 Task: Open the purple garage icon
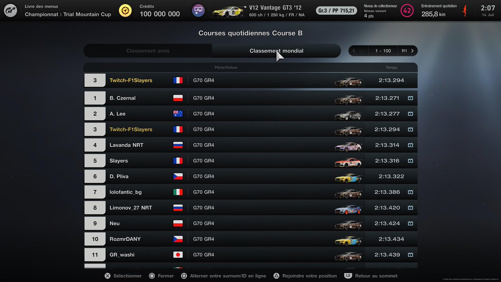(198, 10)
